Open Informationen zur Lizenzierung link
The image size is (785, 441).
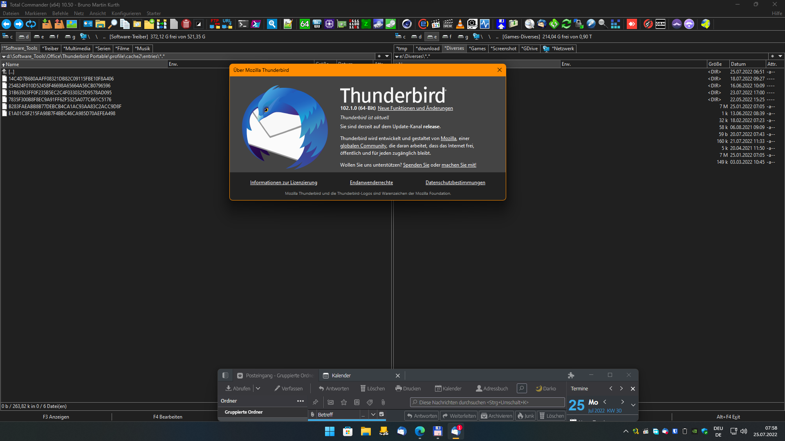click(x=283, y=183)
